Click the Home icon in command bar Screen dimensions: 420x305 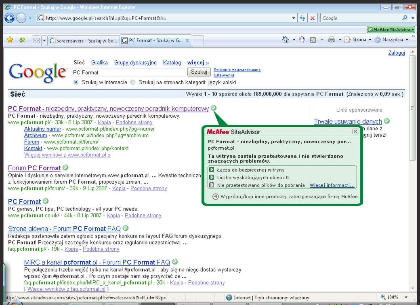tap(286, 40)
